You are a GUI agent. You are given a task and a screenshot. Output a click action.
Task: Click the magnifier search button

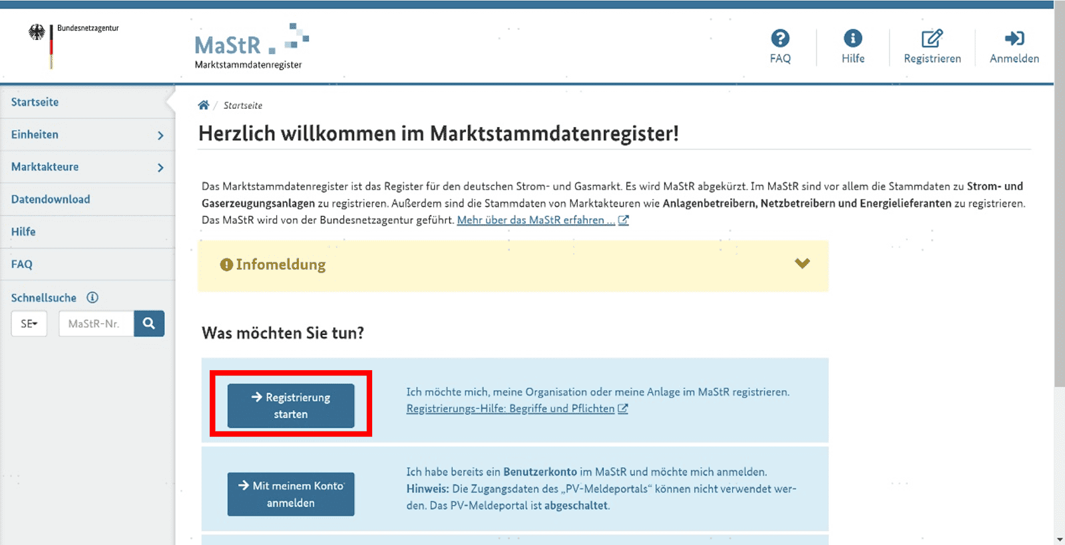tap(149, 324)
